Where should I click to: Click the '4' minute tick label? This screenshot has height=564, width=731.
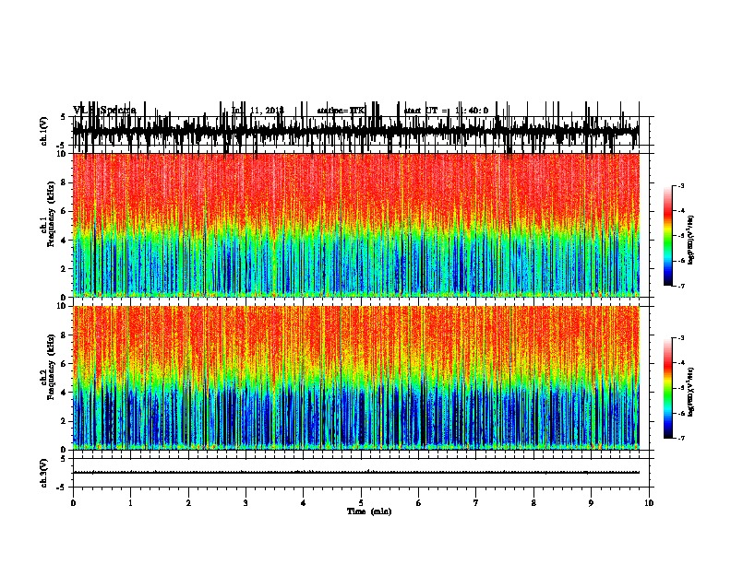point(303,503)
